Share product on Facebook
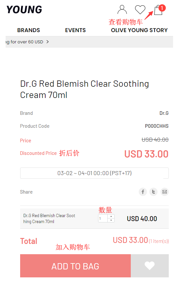The image size is (179, 282). tap(143, 192)
